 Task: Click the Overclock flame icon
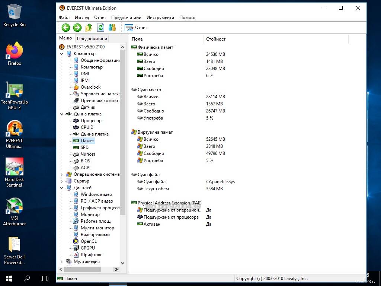tap(76, 87)
